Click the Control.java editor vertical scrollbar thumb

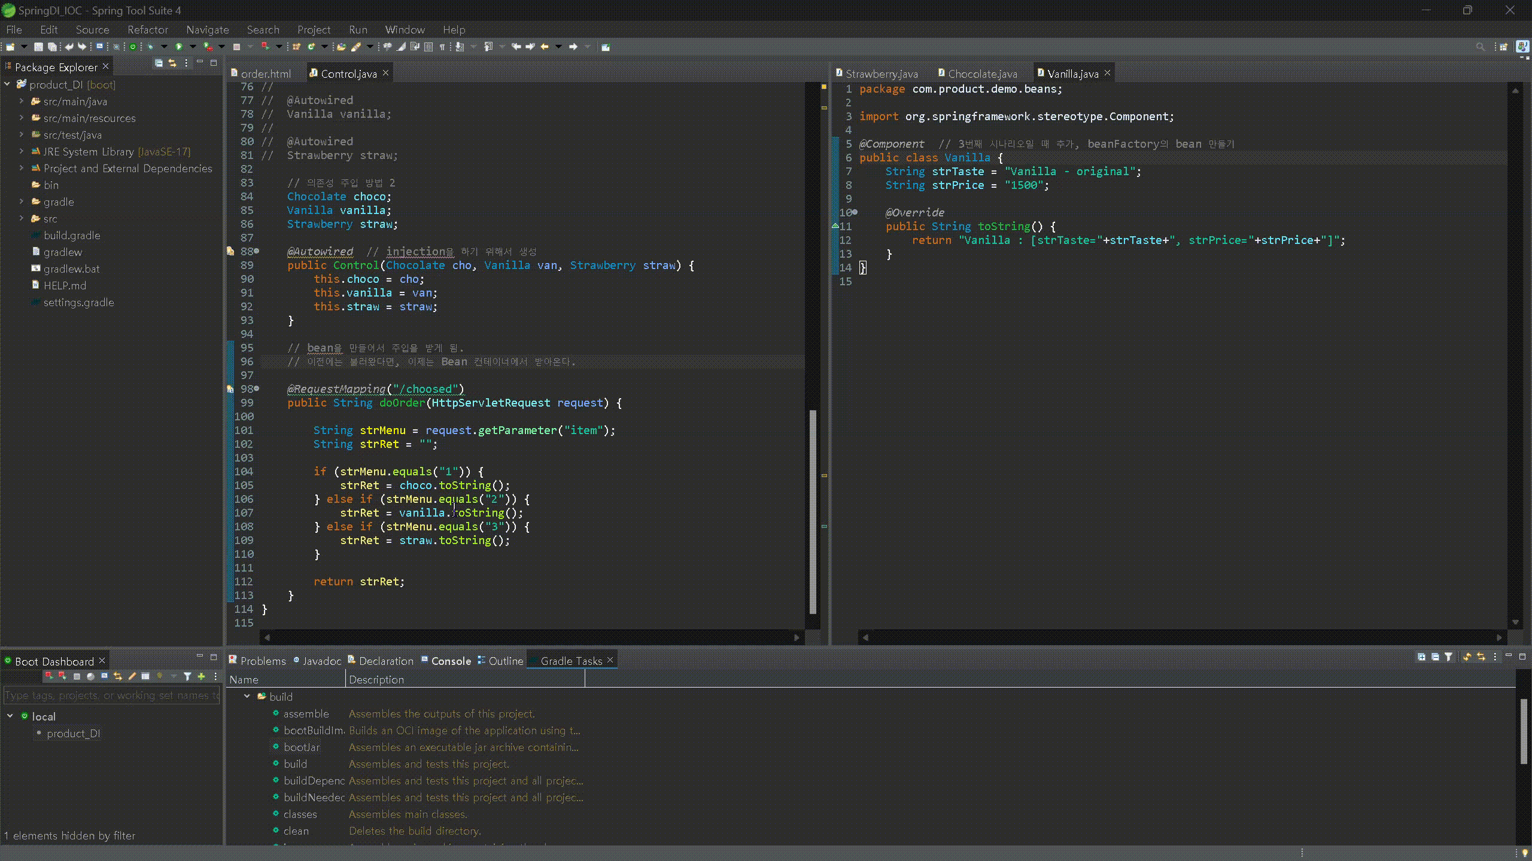point(813,511)
